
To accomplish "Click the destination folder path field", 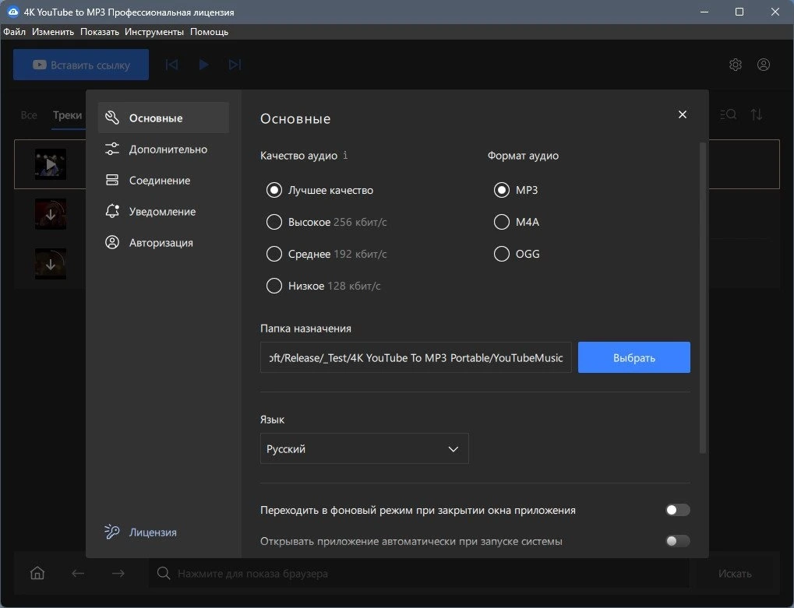I will (416, 357).
